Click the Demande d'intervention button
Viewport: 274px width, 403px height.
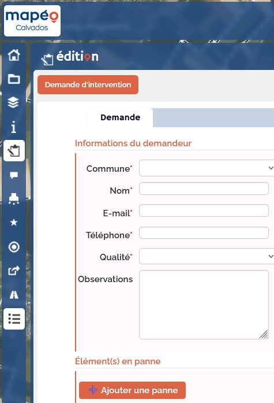[88, 84]
